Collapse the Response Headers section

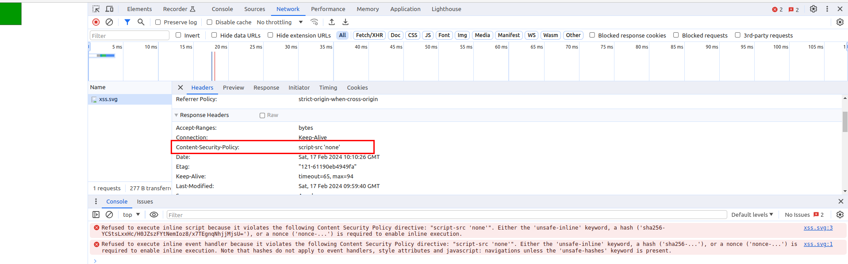177,115
